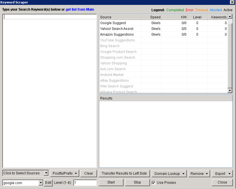Click the orange Timeout legend label
The height and width of the screenshot is (189, 236).
point(201,10)
